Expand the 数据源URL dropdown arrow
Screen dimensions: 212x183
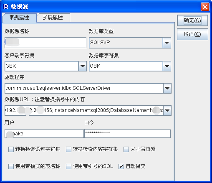[167, 110]
